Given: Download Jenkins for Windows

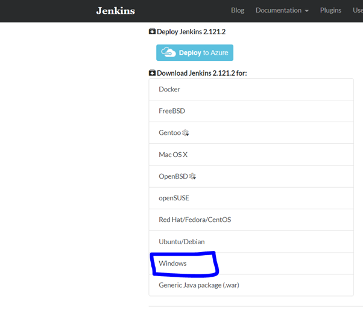Looking at the screenshot, I should 251,263.
